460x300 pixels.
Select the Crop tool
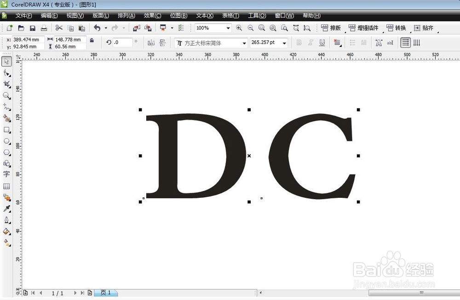(7, 84)
